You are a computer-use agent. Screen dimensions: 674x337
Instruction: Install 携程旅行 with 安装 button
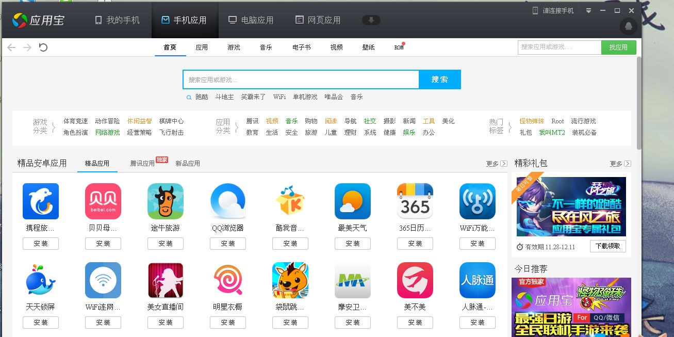click(41, 244)
